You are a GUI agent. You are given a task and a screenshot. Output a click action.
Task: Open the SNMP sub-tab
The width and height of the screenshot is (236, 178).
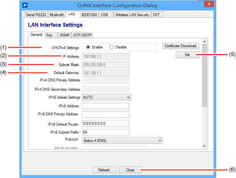(x=64, y=35)
